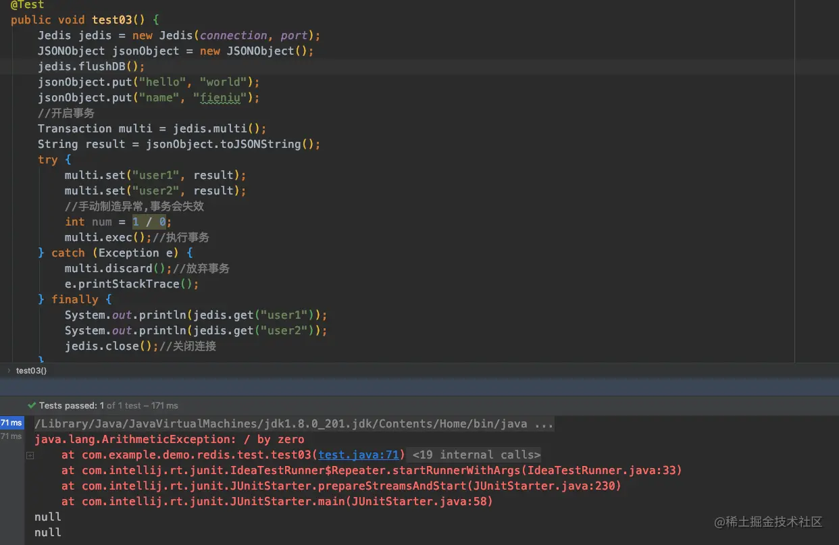
Task: Click the IdeaTestRunner$Repeater.startRunnerWithArgs stack line
Action: coord(372,470)
